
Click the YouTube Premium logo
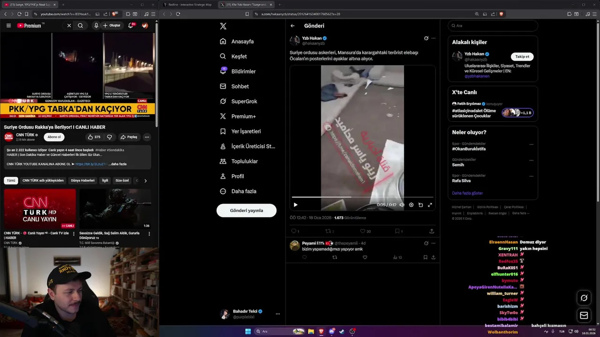coord(30,26)
